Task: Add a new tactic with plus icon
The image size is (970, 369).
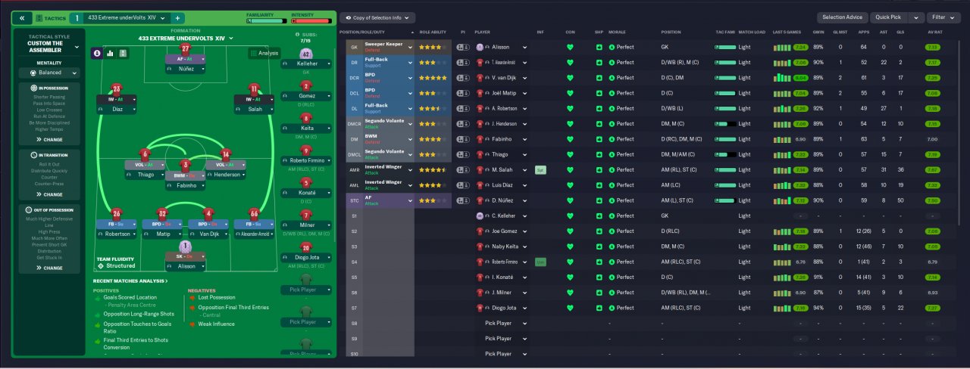Action: [x=177, y=17]
